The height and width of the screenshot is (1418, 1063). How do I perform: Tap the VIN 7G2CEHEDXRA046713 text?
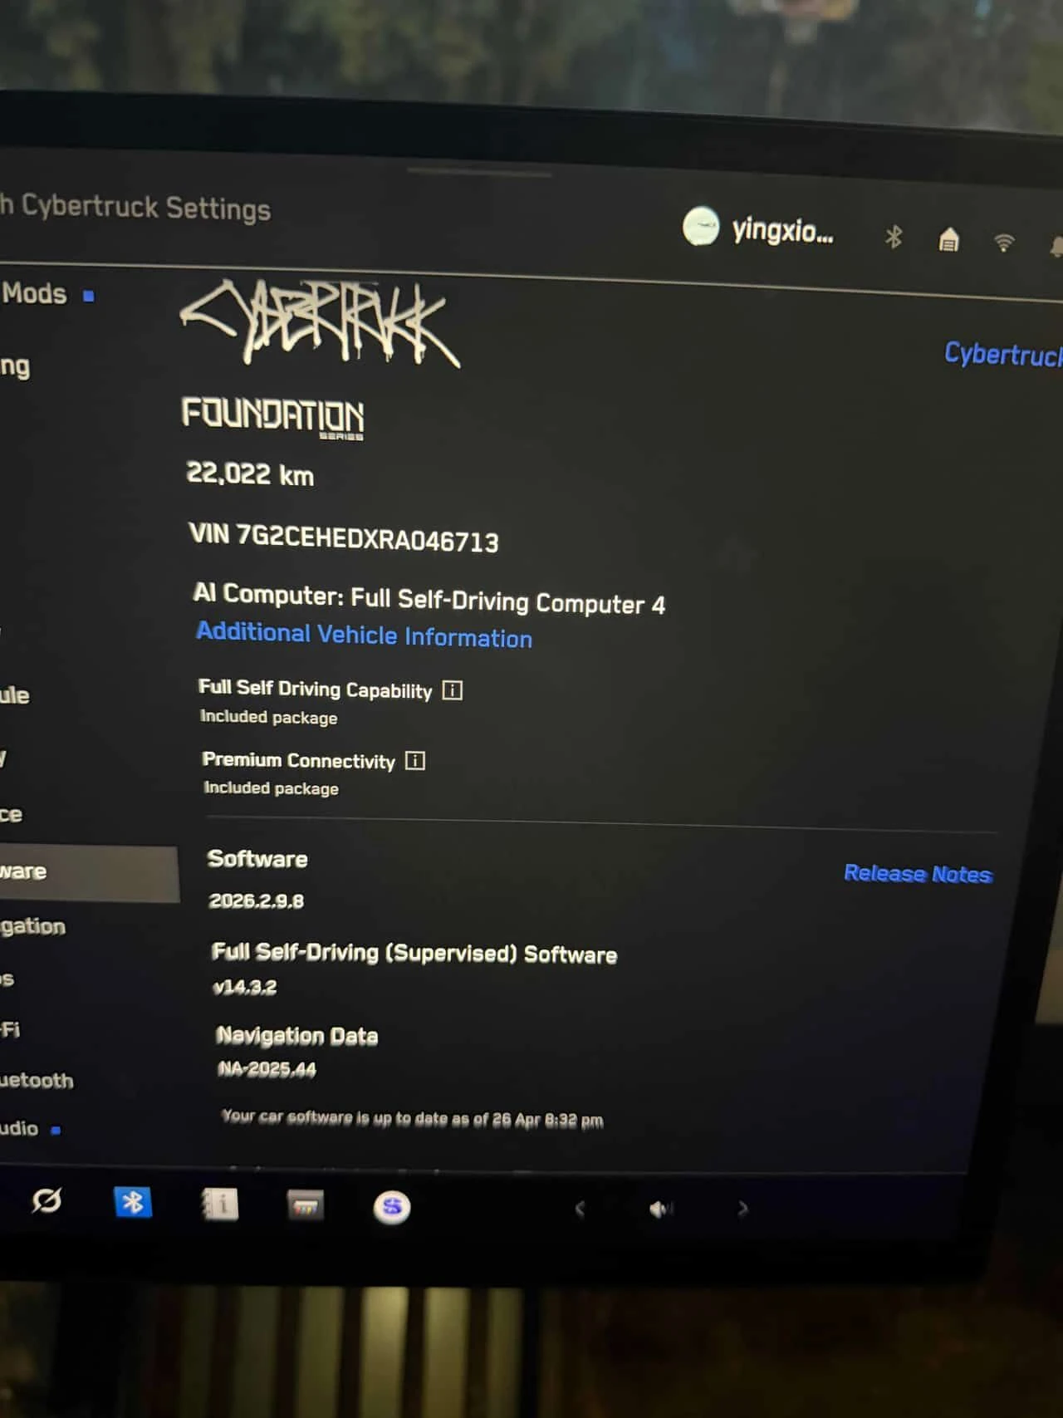344,538
